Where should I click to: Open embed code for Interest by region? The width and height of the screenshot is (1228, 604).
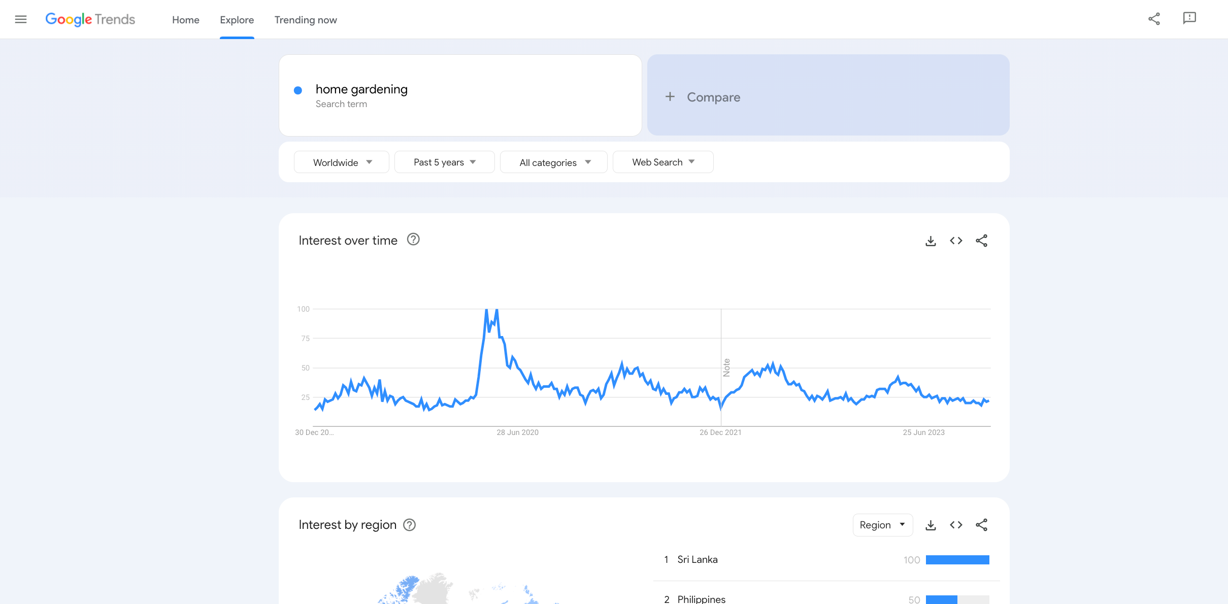coord(956,525)
